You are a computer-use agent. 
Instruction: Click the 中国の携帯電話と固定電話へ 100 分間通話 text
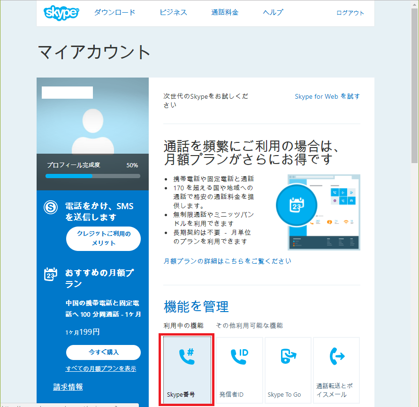pos(103,308)
